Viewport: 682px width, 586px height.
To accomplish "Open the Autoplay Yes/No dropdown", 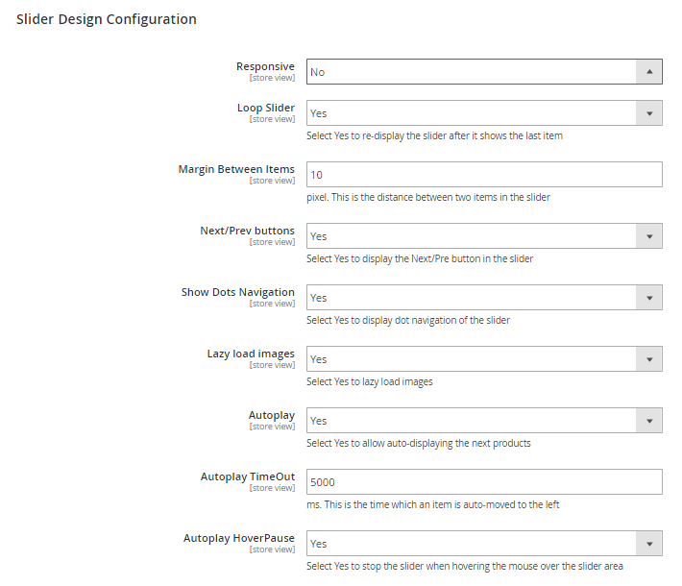I will tap(484, 421).
